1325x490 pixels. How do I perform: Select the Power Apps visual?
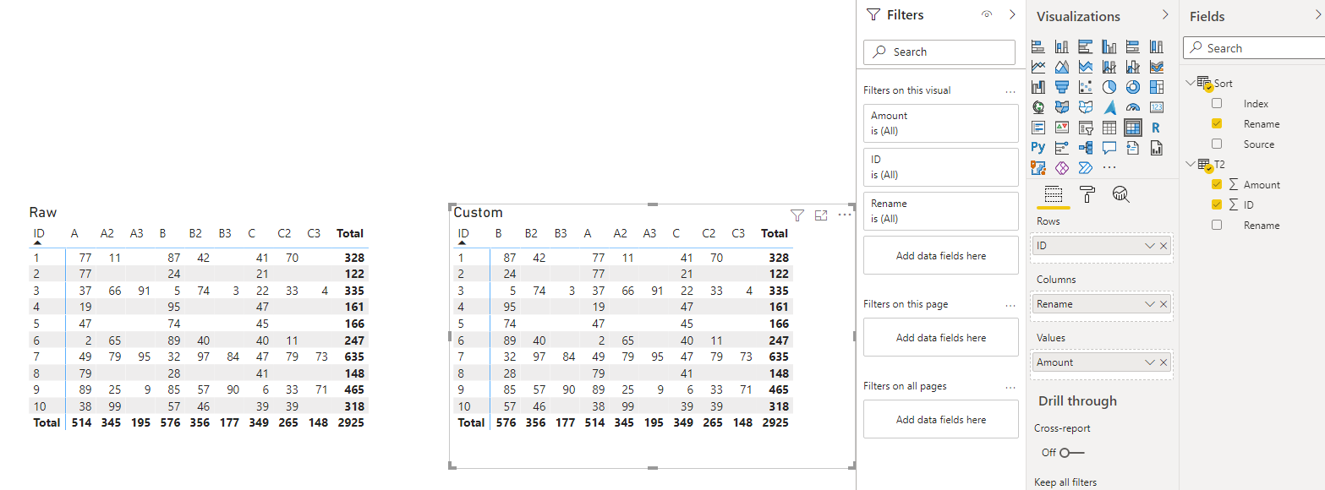[1062, 168]
